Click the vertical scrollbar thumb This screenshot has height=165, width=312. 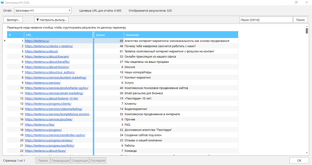(x=307, y=31)
